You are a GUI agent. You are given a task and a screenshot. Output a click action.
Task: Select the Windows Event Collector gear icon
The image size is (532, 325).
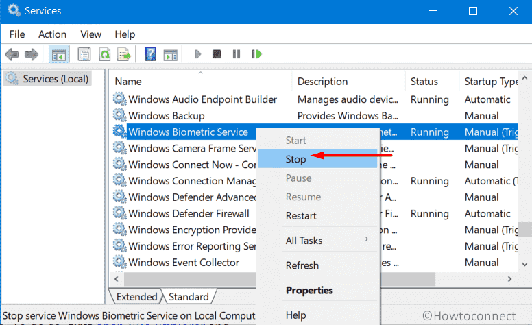(x=120, y=262)
